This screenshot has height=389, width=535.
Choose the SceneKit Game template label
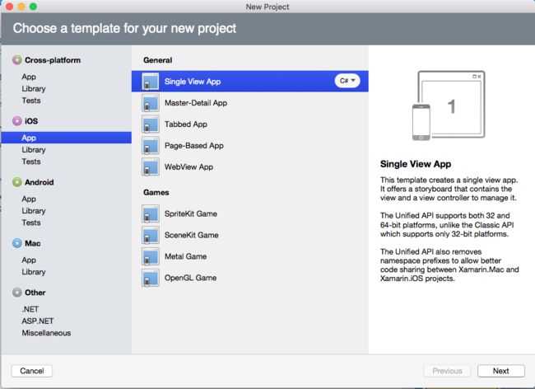coord(192,235)
